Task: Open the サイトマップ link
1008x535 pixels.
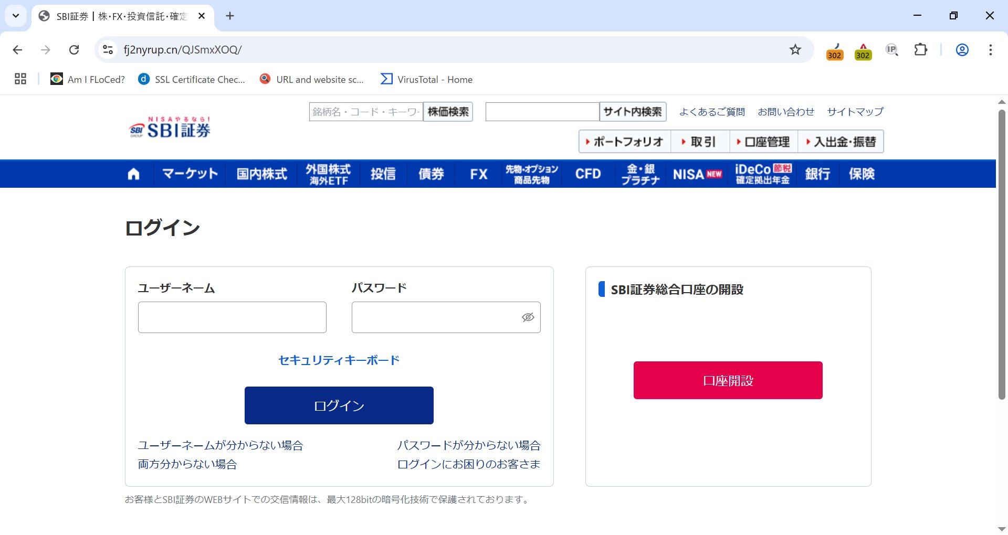Action: (855, 112)
